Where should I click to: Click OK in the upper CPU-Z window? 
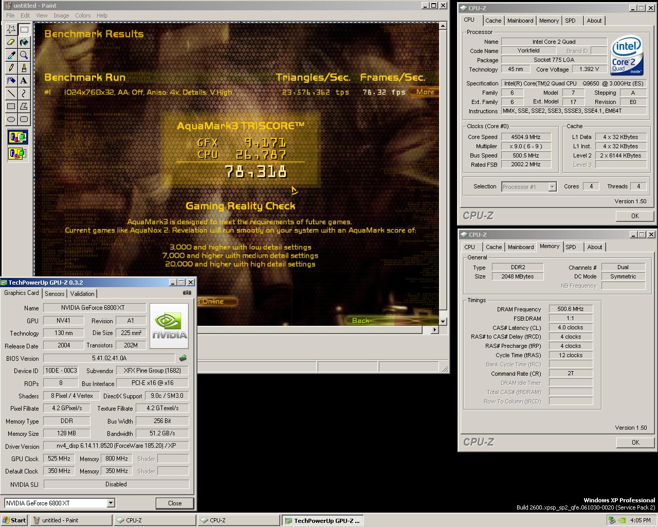click(635, 216)
